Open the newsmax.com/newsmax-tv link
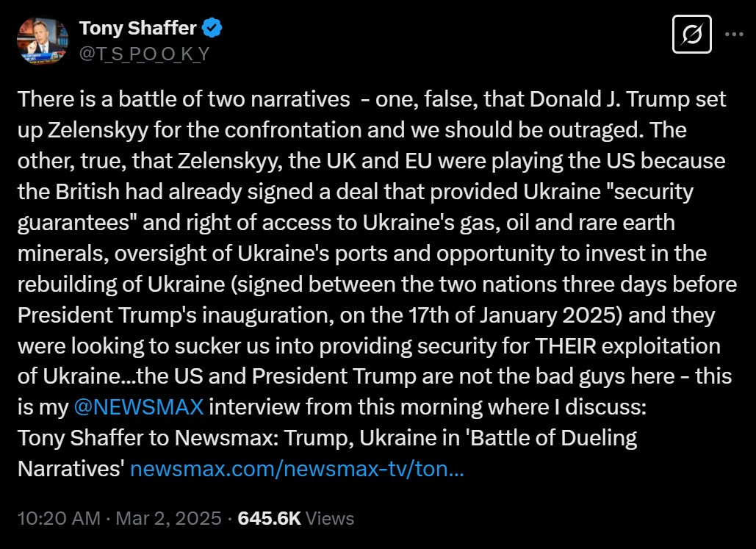 point(297,468)
